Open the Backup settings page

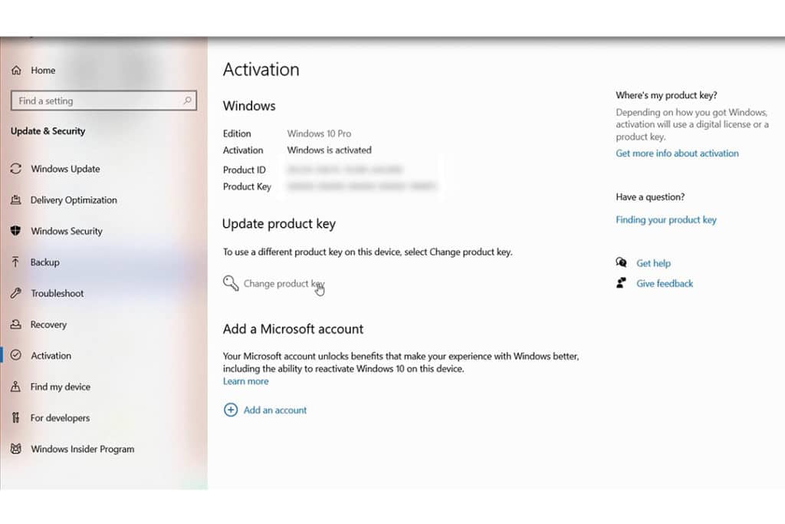pos(44,262)
